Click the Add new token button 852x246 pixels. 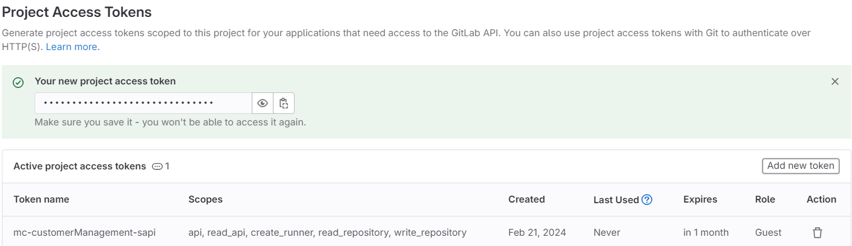click(x=800, y=166)
